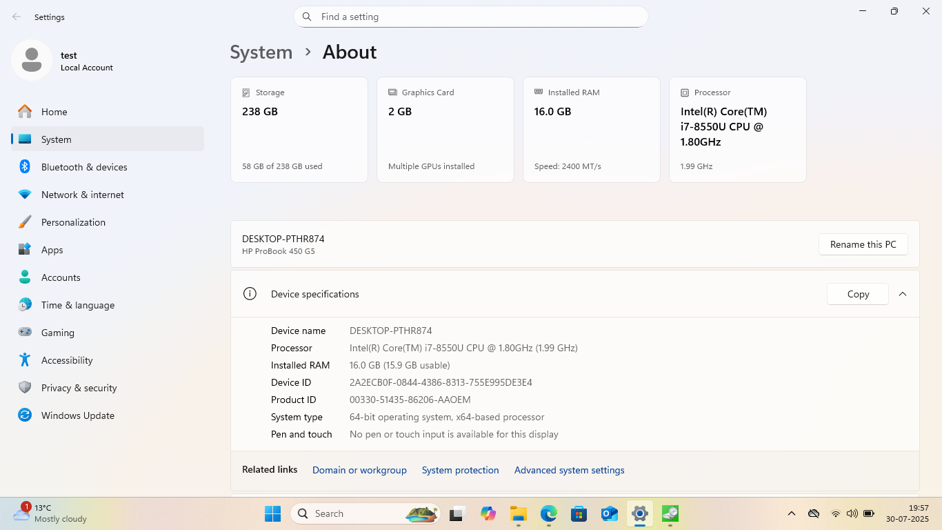Image resolution: width=942 pixels, height=530 pixels.
Task: Show hidden icons in the system tray
Action: (x=792, y=513)
